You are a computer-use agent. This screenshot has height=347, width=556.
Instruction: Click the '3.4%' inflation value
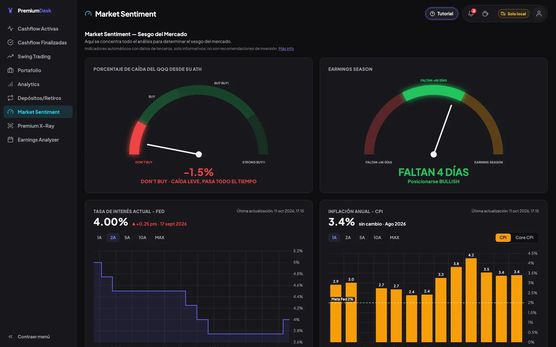[342, 222]
